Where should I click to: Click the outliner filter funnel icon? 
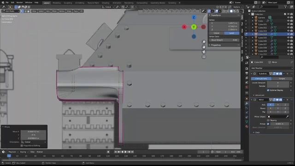[x=286, y=7]
